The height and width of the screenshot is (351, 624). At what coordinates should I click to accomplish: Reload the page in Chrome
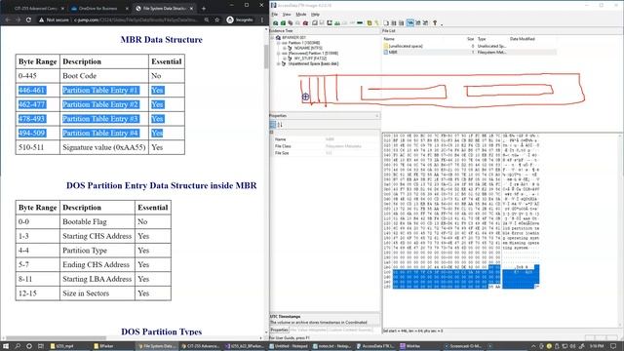28,19
